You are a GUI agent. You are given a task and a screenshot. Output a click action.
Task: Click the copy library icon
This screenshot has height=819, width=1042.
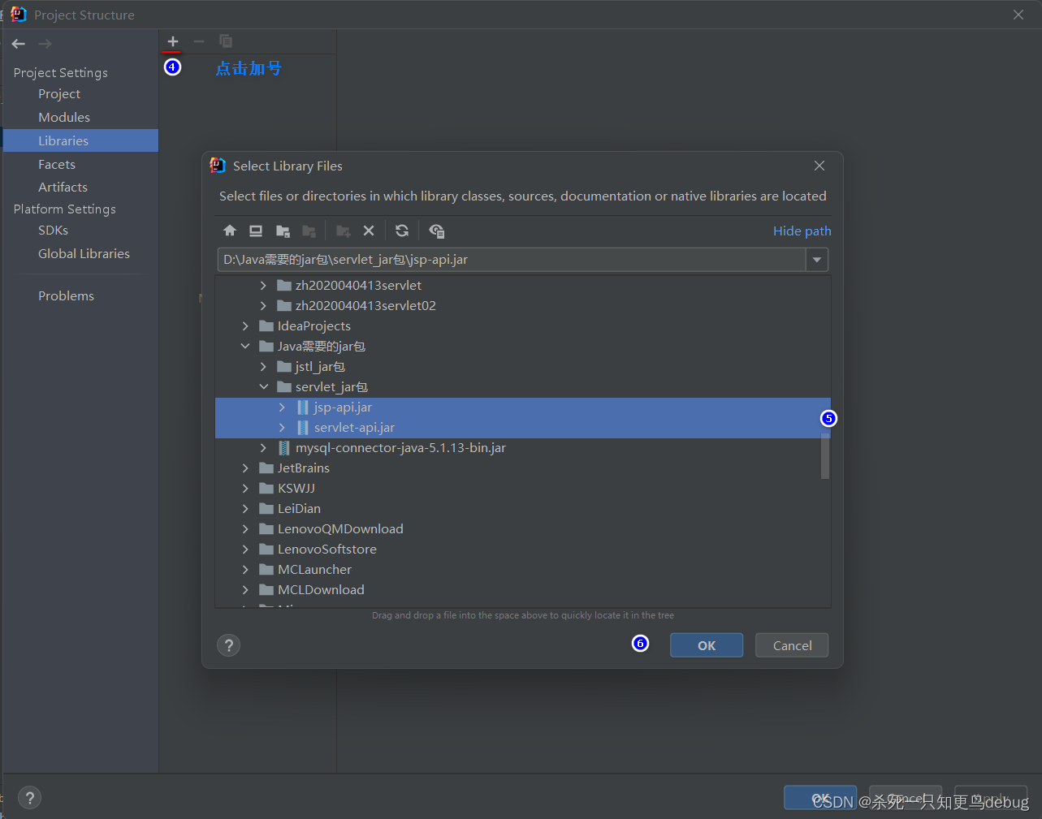(226, 41)
